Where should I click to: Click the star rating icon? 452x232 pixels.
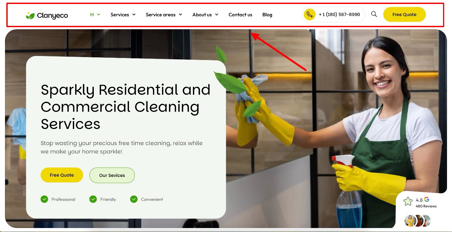[408, 201]
